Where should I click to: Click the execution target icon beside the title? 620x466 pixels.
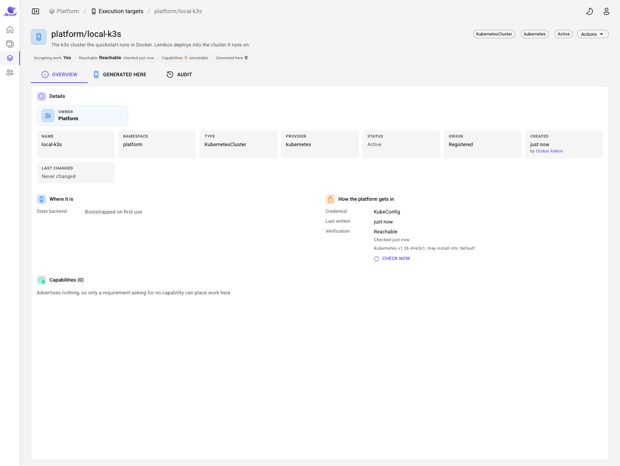(x=39, y=37)
